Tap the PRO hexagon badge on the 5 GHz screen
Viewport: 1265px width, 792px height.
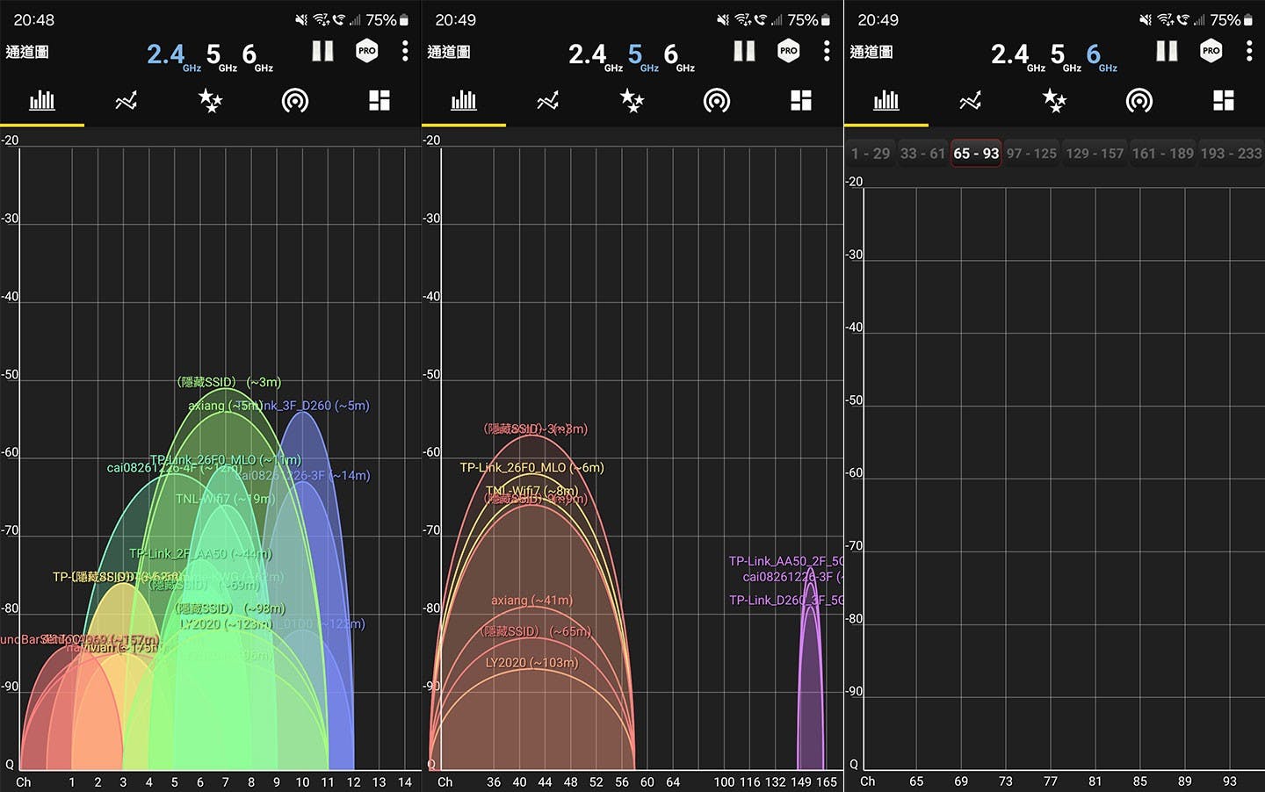tap(788, 51)
